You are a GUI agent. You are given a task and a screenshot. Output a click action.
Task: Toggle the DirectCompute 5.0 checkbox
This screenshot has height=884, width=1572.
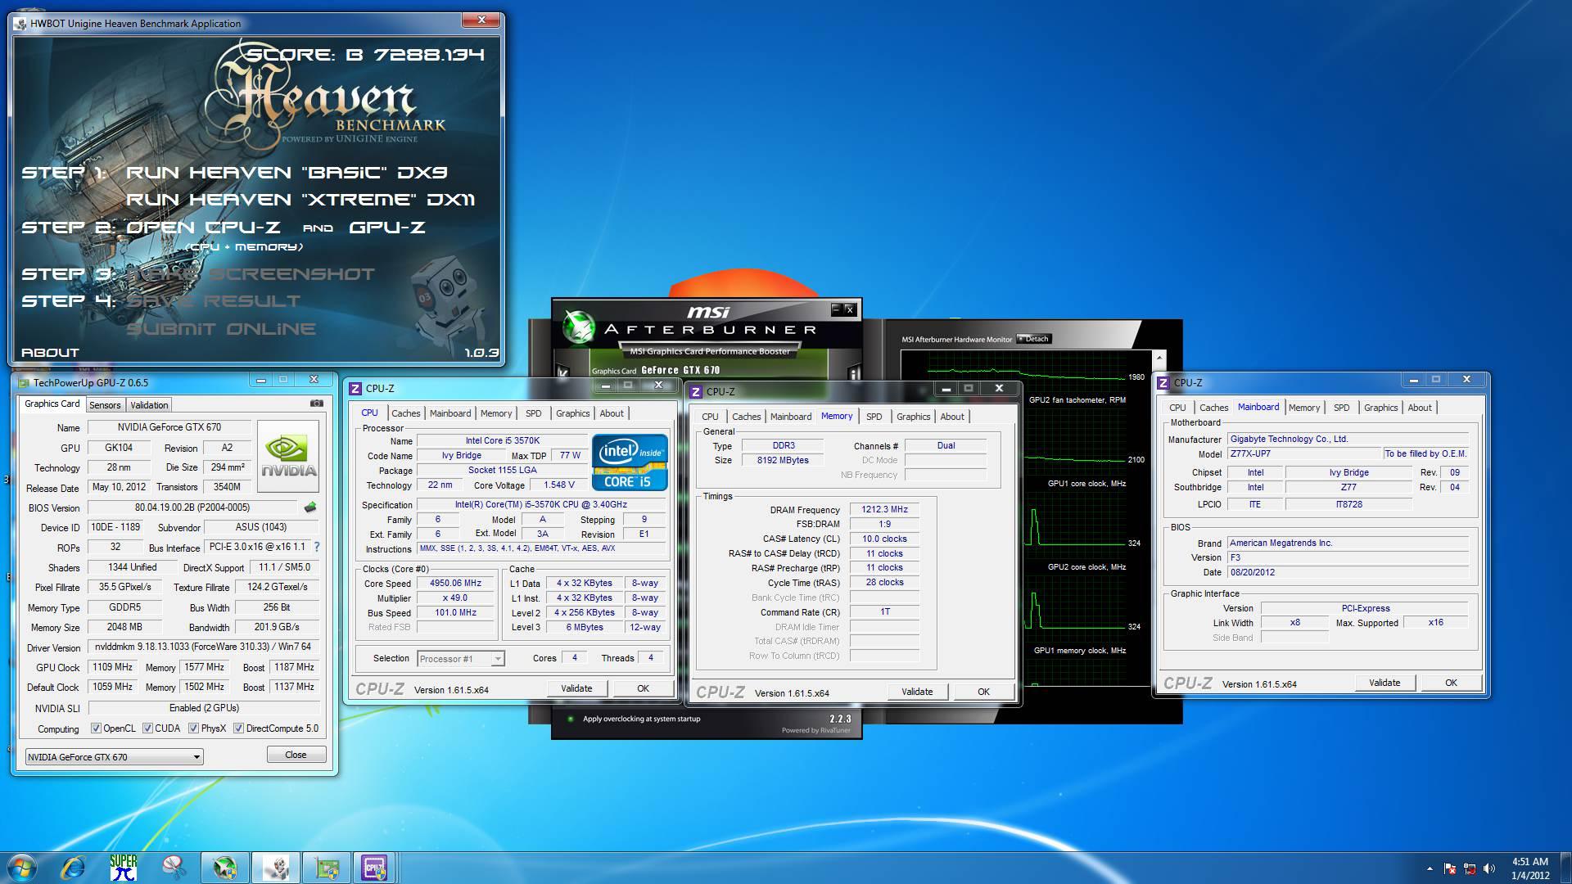238,728
